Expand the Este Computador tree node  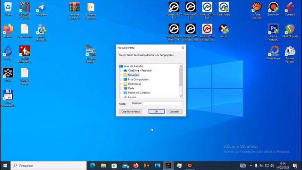coord(121,79)
